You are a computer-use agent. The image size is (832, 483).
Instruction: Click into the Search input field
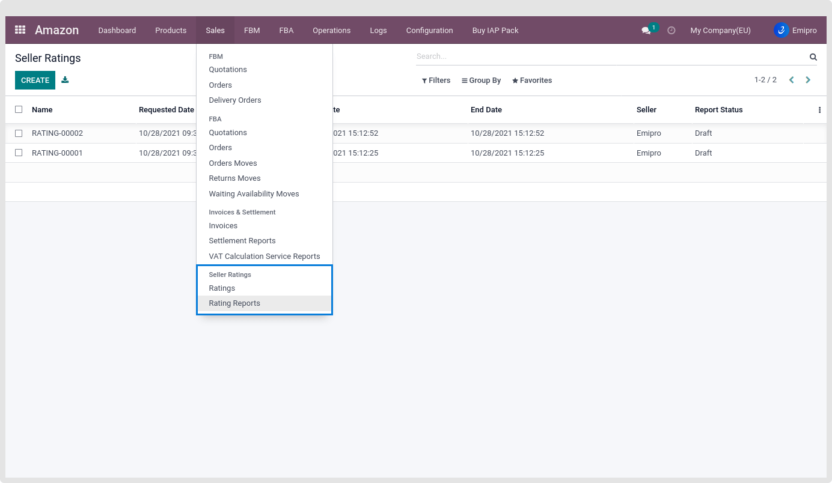pos(610,56)
